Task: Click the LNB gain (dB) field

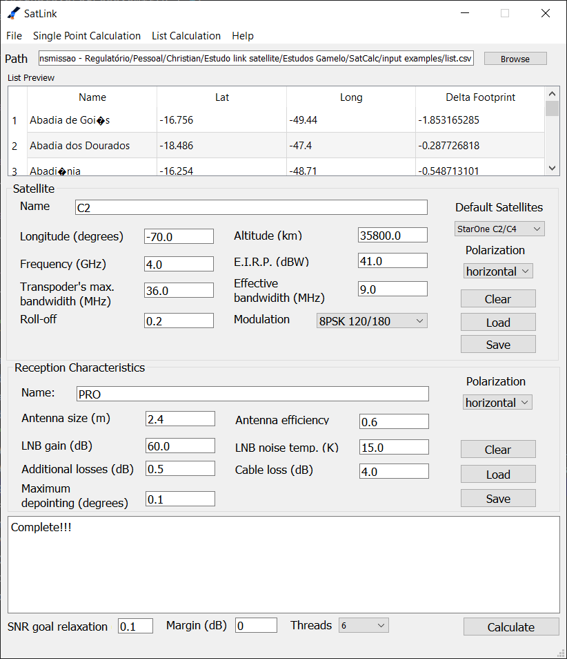Action: 180,446
